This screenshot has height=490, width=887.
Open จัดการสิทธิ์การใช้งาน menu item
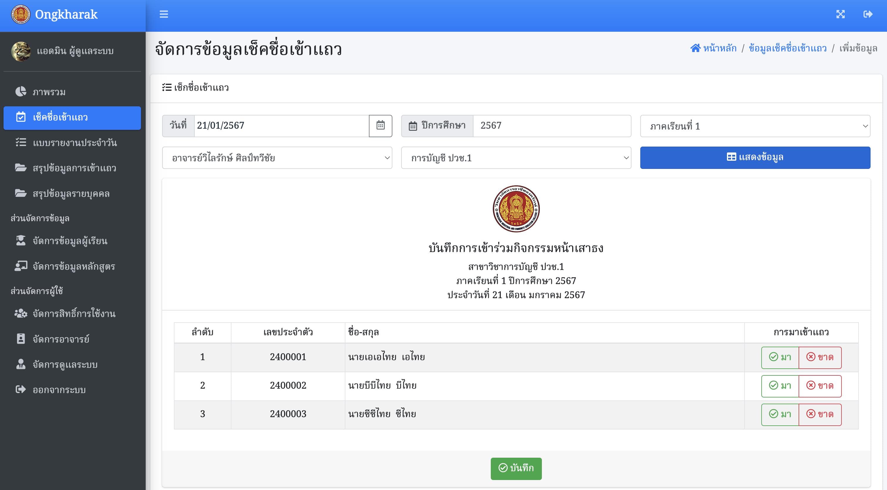click(x=72, y=313)
